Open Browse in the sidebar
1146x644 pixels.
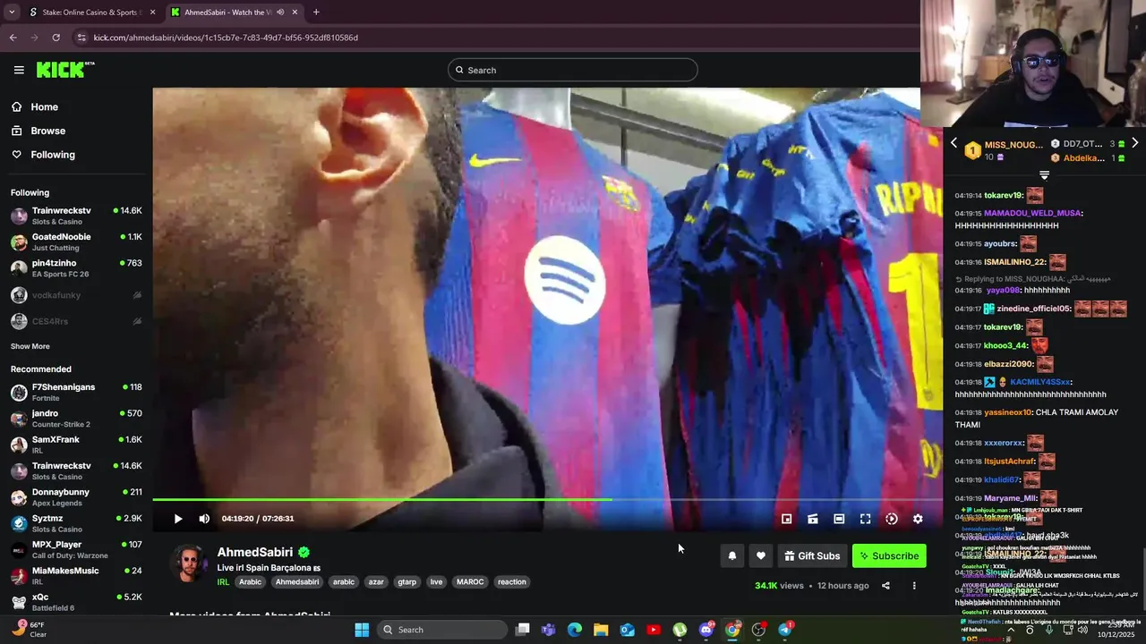47,131
